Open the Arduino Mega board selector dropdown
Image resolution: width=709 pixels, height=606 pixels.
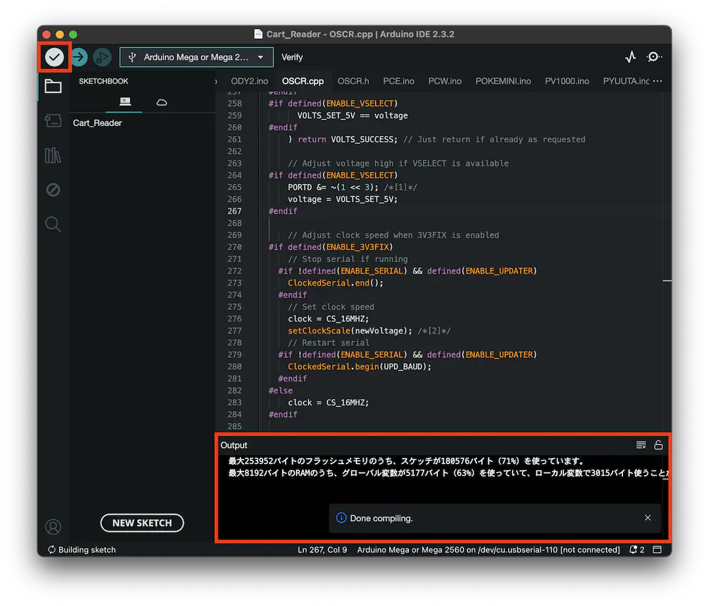click(x=196, y=57)
